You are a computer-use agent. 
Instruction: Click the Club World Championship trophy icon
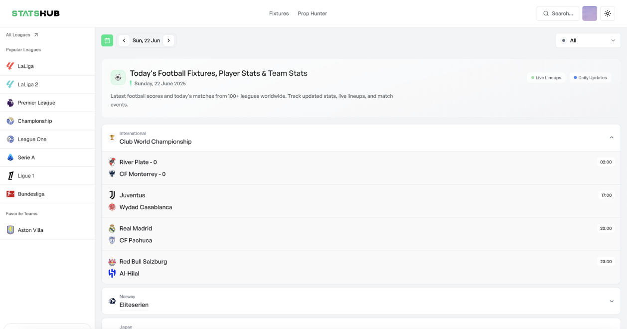click(x=112, y=138)
